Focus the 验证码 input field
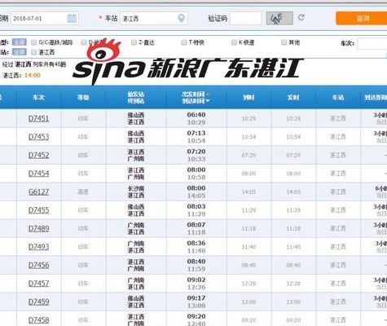Viewport: 387px width, 326px height. (246, 19)
